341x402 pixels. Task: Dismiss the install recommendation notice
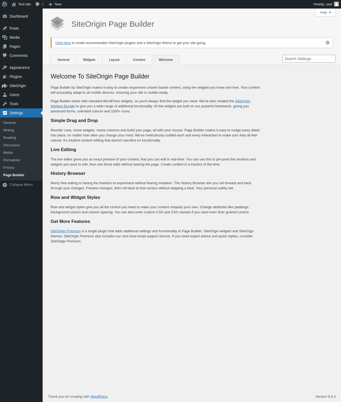pos(327,43)
